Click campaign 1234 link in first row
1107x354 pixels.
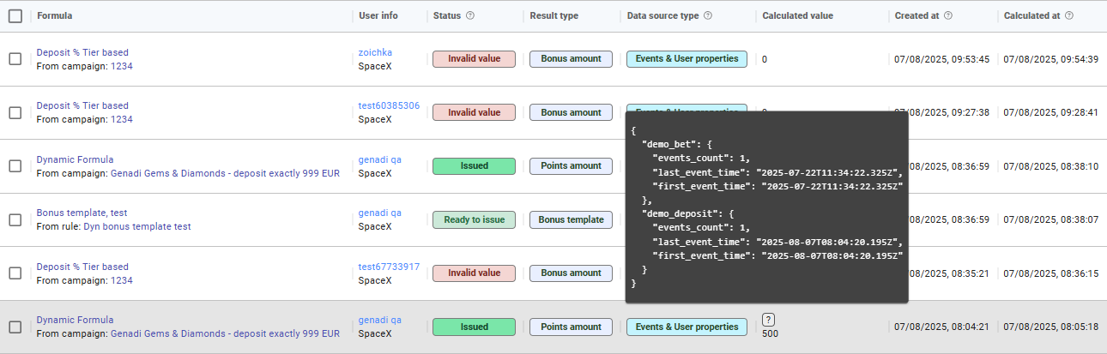tap(122, 66)
